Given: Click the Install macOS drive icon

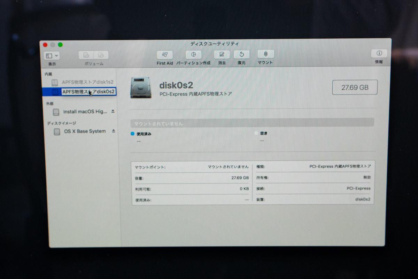Looking at the screenshot, I should click(x=56, y=112).
